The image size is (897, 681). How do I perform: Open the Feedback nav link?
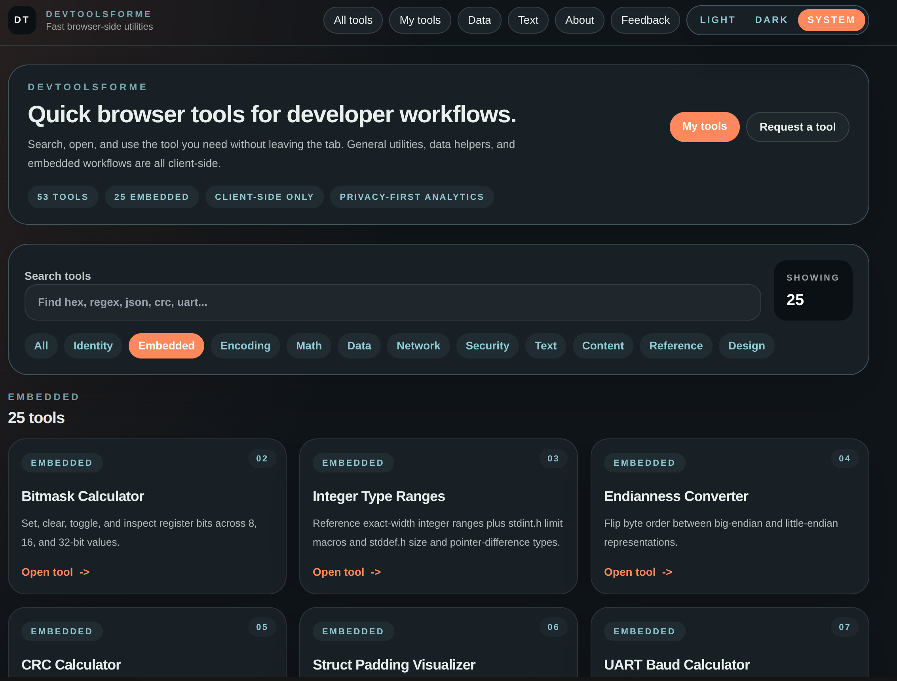[645, 20]
